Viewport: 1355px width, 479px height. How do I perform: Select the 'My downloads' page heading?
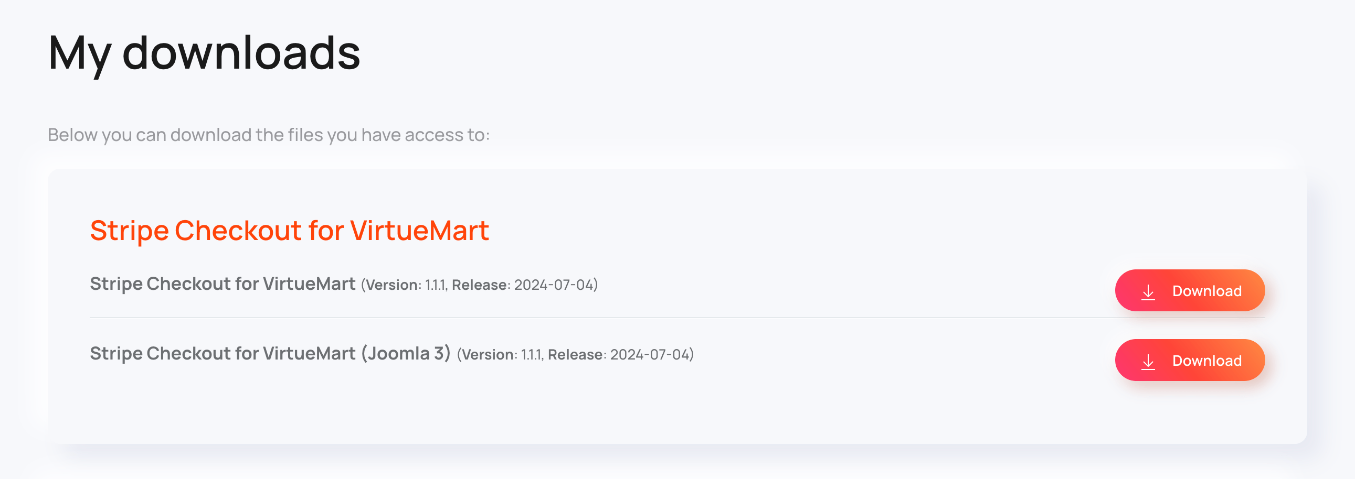[205, 54]
